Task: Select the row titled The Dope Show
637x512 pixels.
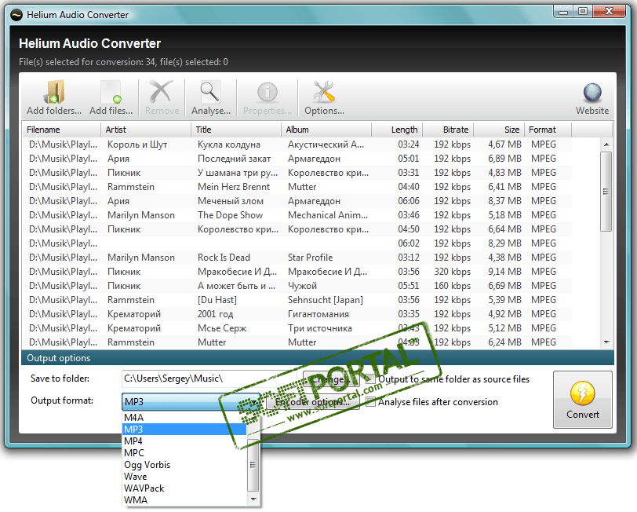Action: point(297,215)
